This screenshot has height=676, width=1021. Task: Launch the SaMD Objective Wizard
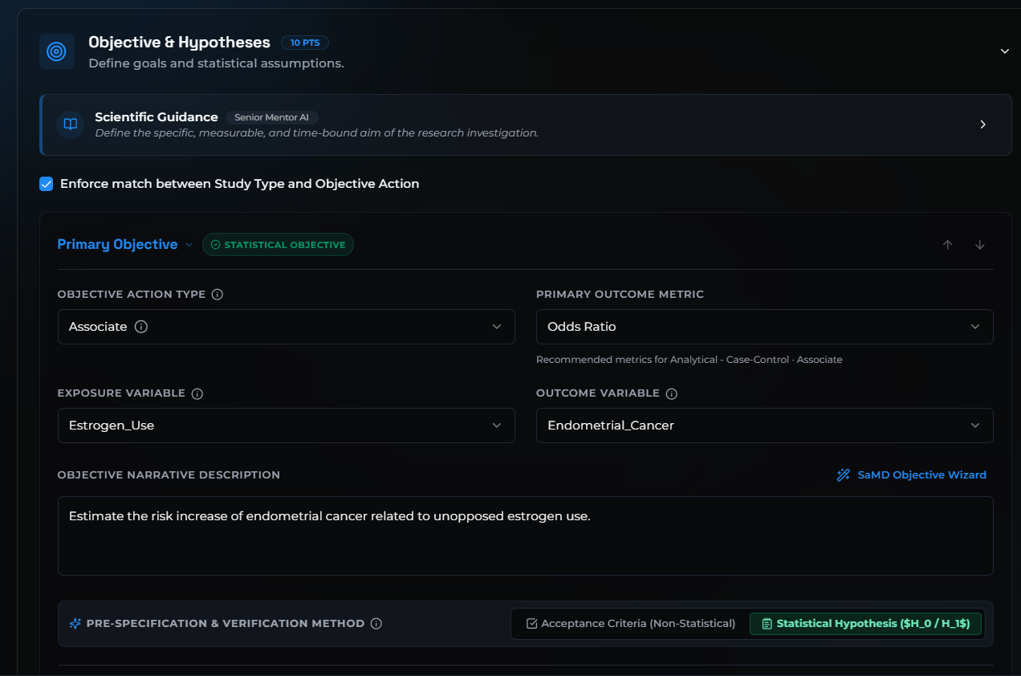(x=912, y=475)
